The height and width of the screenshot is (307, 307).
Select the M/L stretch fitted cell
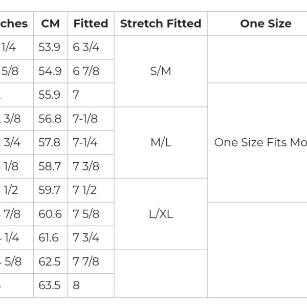(x=161, y=142)
